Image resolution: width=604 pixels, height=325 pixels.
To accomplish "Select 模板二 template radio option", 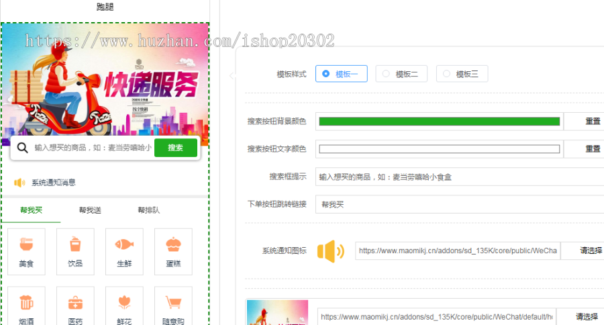I will tap(401, 74).
